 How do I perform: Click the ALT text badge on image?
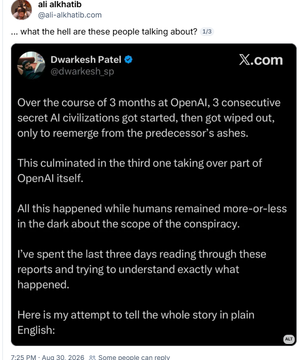pyautogui.click(x=289, y=339)
